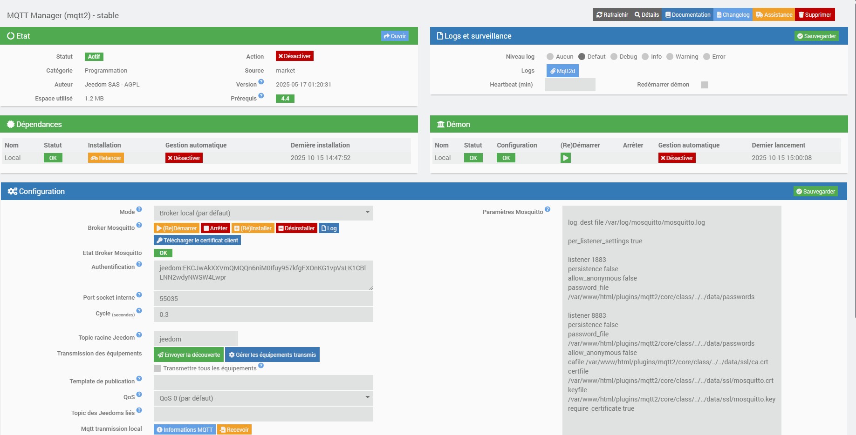Screen dimensions: 856x435
Task: Click the help icon beside Port socket interne
Action: point(139,295)
